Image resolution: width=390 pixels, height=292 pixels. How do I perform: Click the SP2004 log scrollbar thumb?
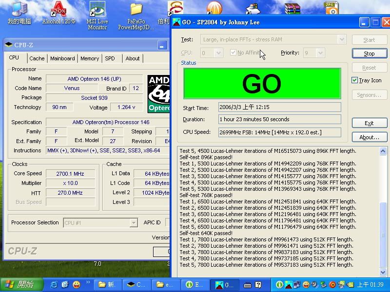(x=383, y=235)
